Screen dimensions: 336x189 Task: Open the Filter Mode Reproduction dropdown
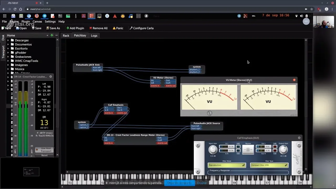click(227, 165)
